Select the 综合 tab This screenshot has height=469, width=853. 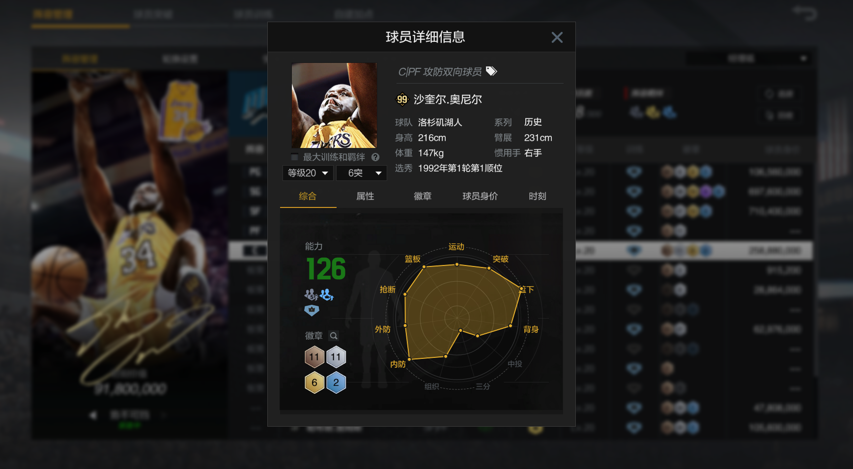click(x=308, y=196)
